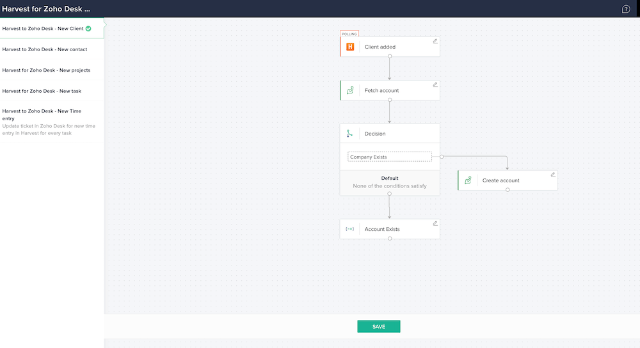The width and height of the screenshot is (640, 348).
Task: Click the Client added node label
Action: coord(380,47)
